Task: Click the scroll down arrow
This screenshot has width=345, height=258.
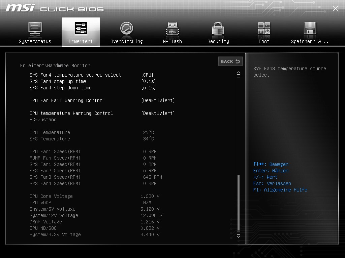Action: [239, 236]
